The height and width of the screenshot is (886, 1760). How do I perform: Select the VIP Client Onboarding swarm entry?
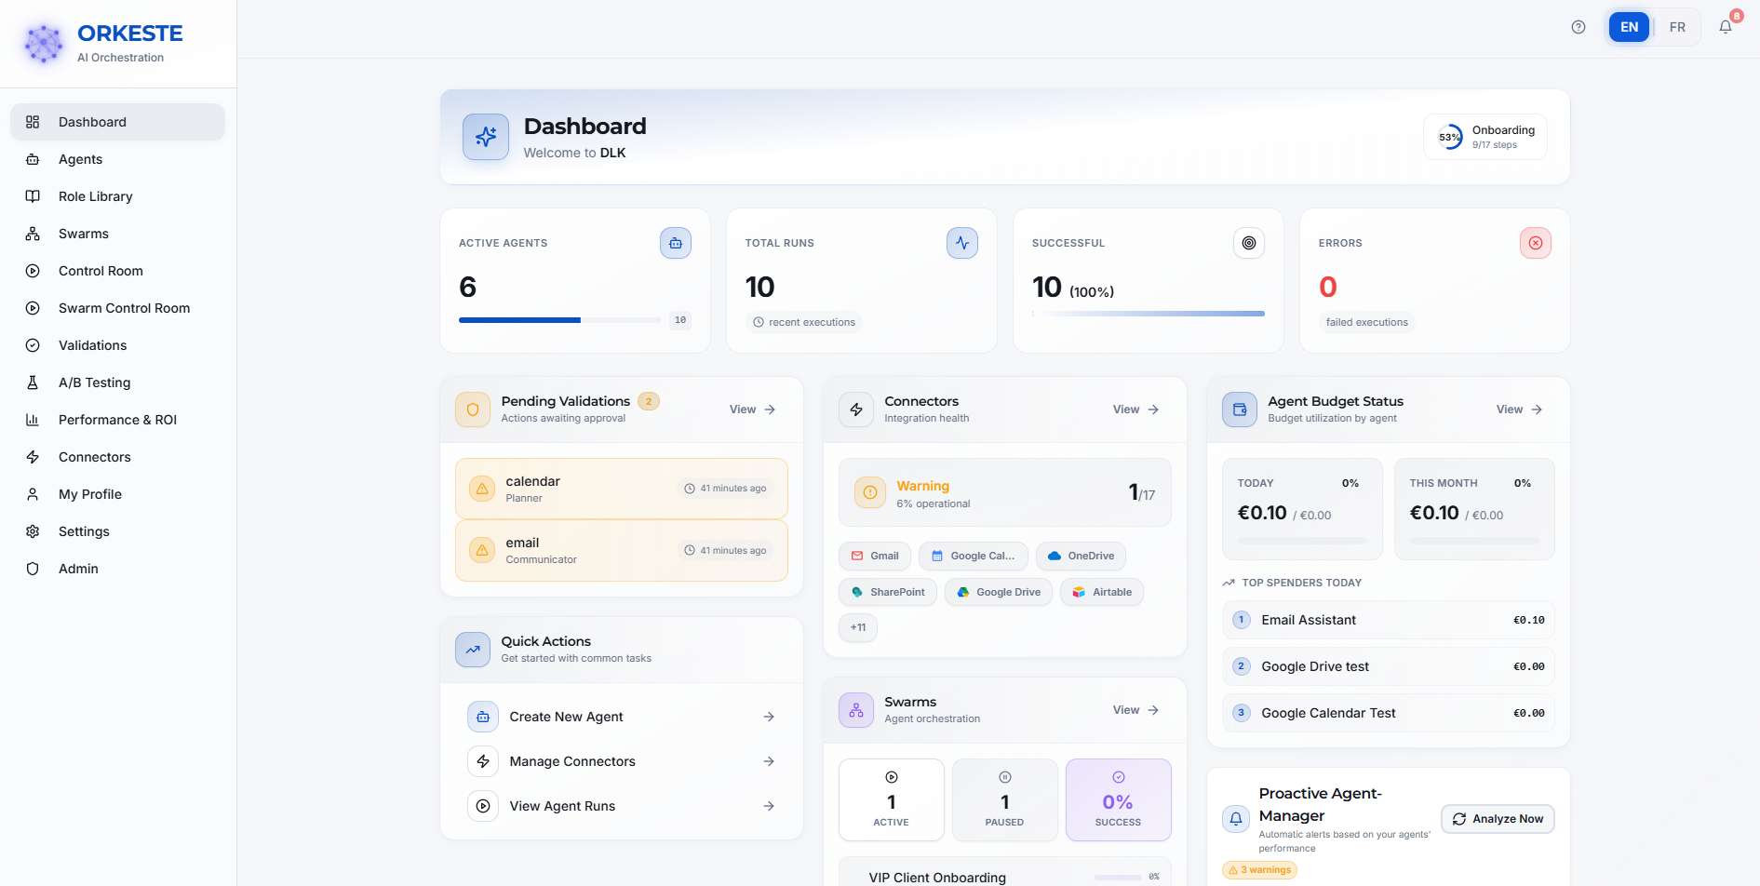pos(935,876)
